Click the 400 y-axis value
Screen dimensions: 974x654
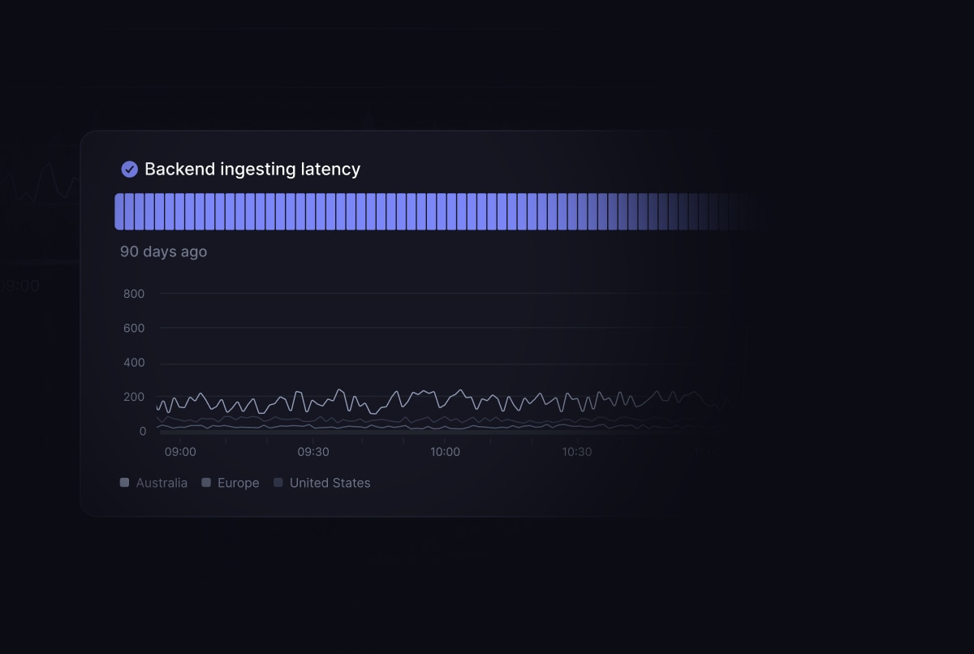(134, 363)
